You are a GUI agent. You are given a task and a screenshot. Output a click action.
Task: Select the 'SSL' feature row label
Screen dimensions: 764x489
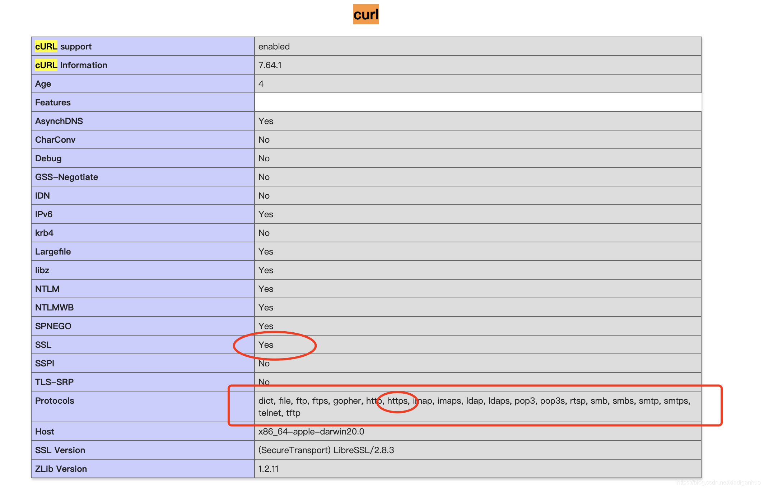point(43,345)
